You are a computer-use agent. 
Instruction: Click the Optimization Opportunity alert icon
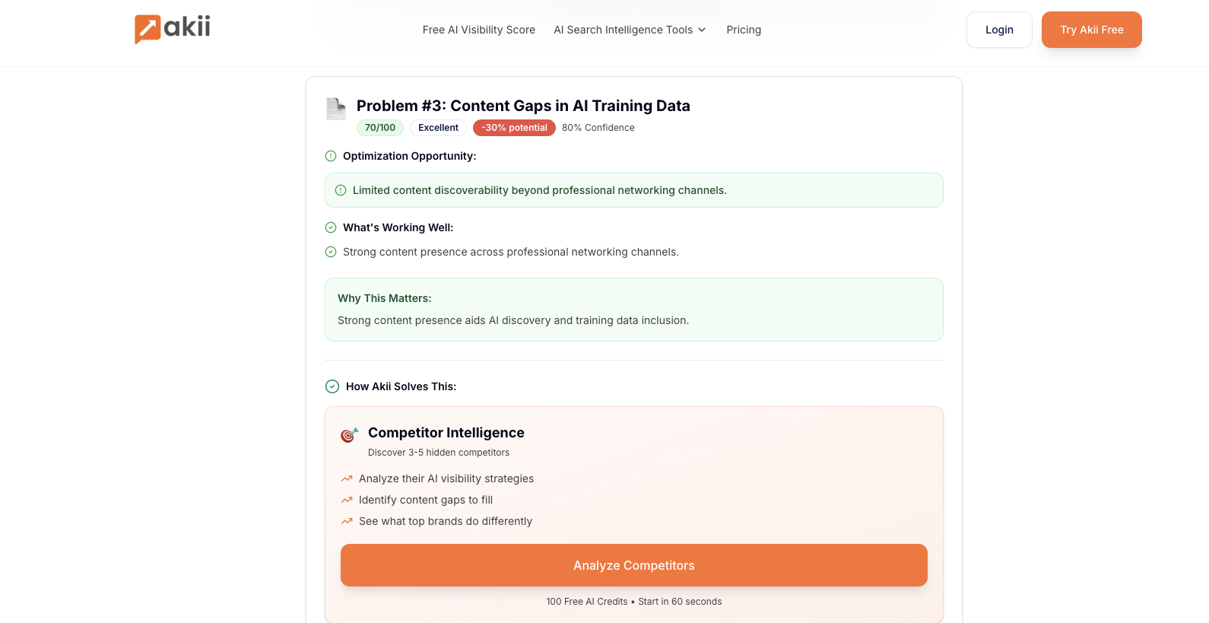click(x=331, y=156)
